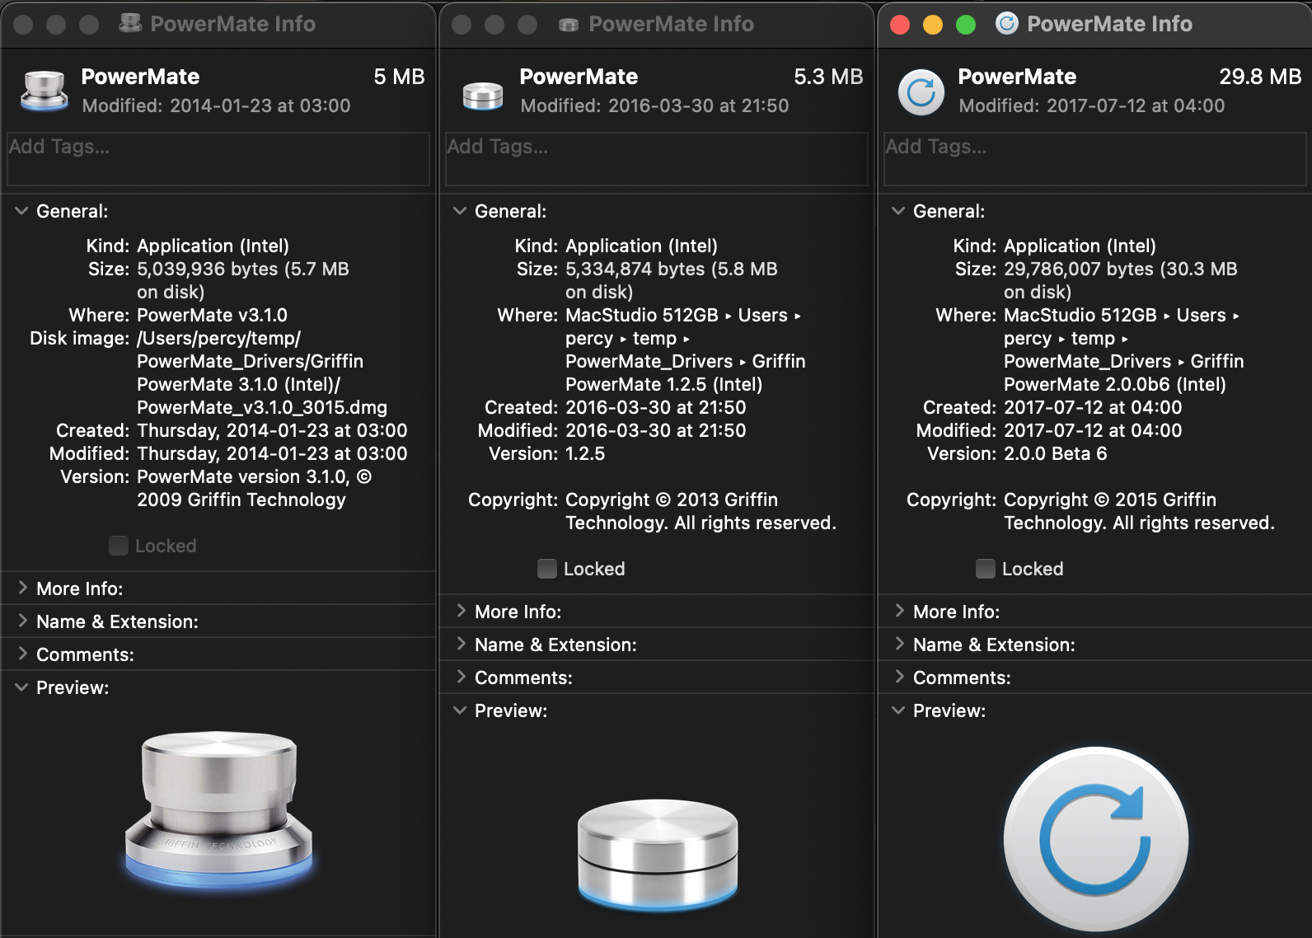Expand More Info in the 2.0.0 Beta 6 window
The image size is (1312, 938).
point(899,612)
